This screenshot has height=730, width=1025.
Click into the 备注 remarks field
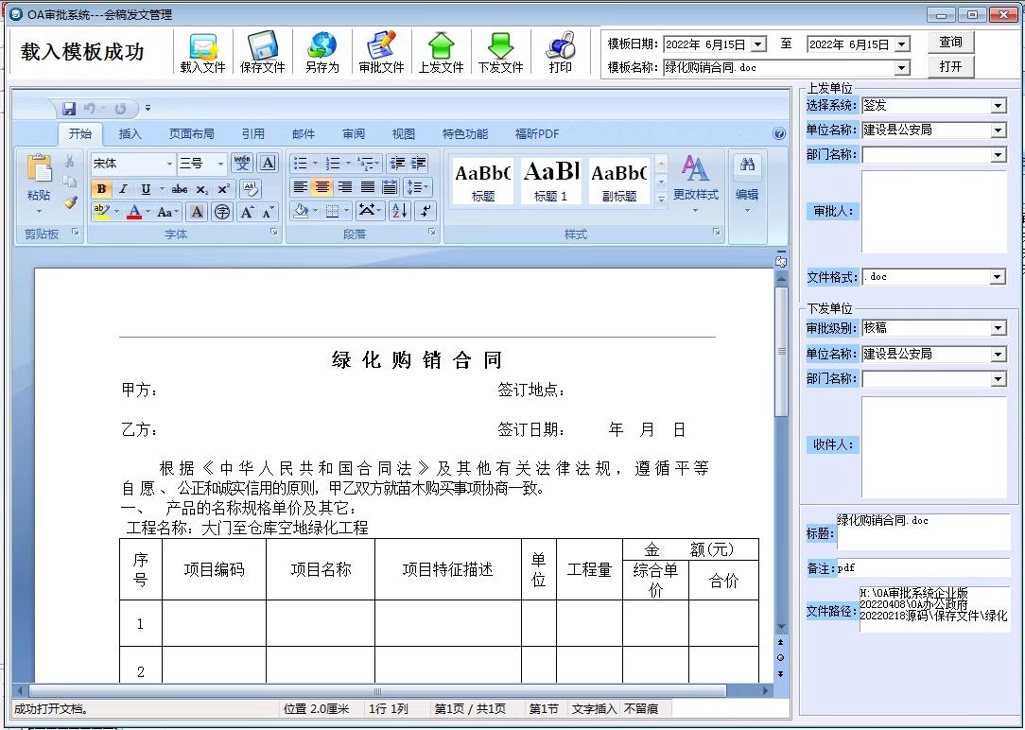point(922,568)
